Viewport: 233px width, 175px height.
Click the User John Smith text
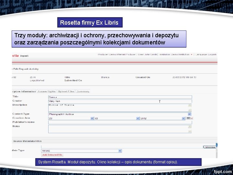pos(148,54)
